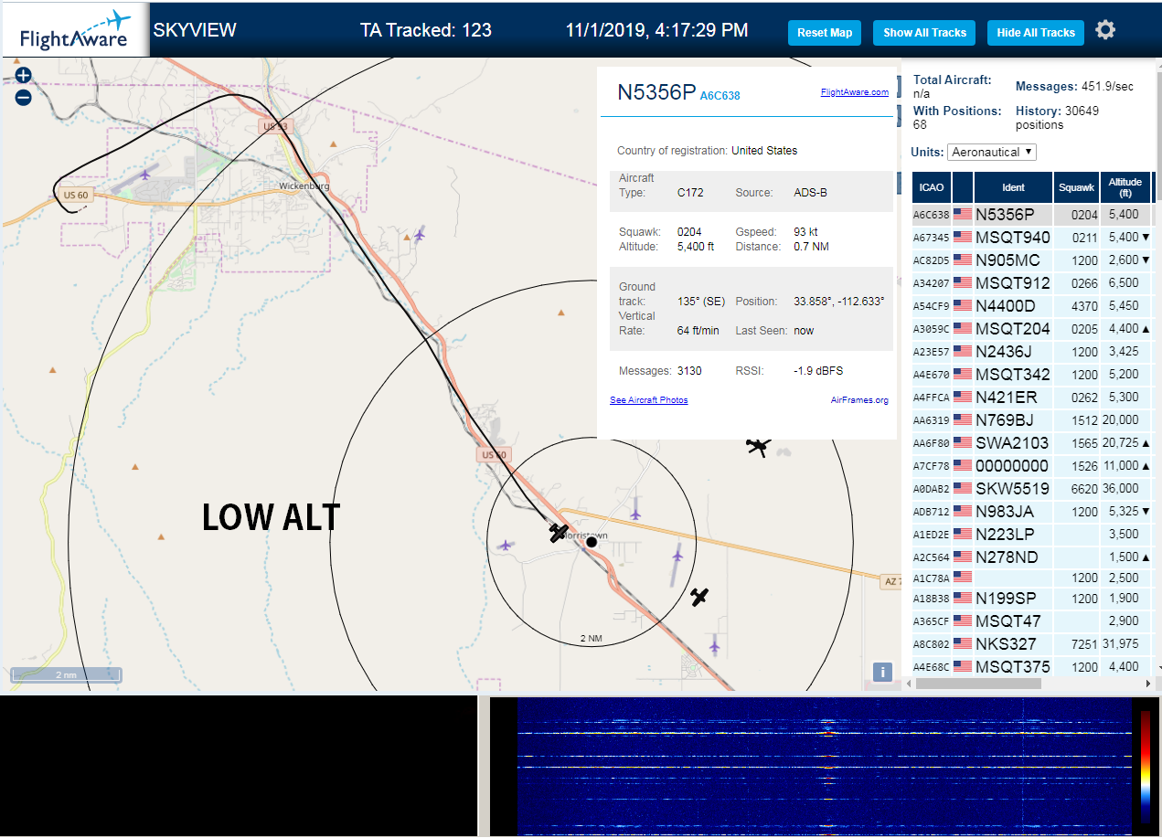Image resolution: width=1162 pixels, height=838 pixels.
Task: Click Reset Map button
Action: click(825, 33)
